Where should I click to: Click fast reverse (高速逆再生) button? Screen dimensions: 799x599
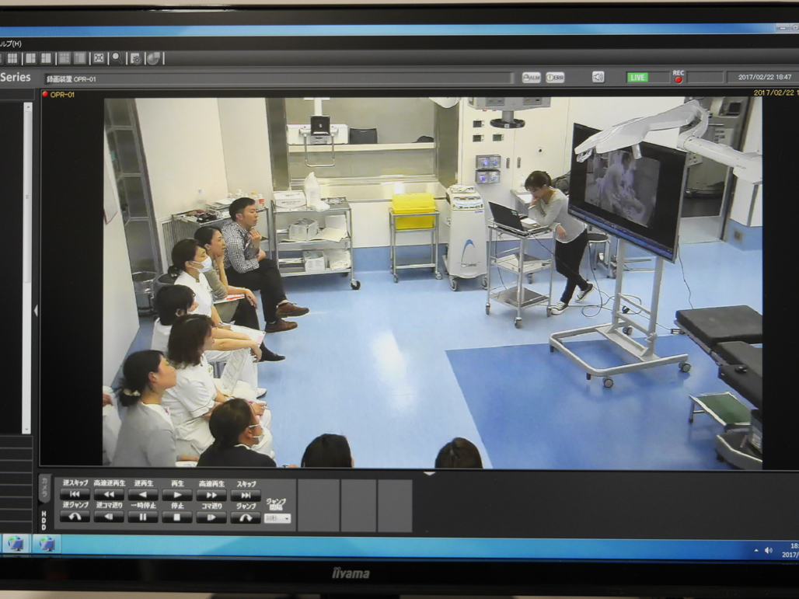tap(109, 495)
